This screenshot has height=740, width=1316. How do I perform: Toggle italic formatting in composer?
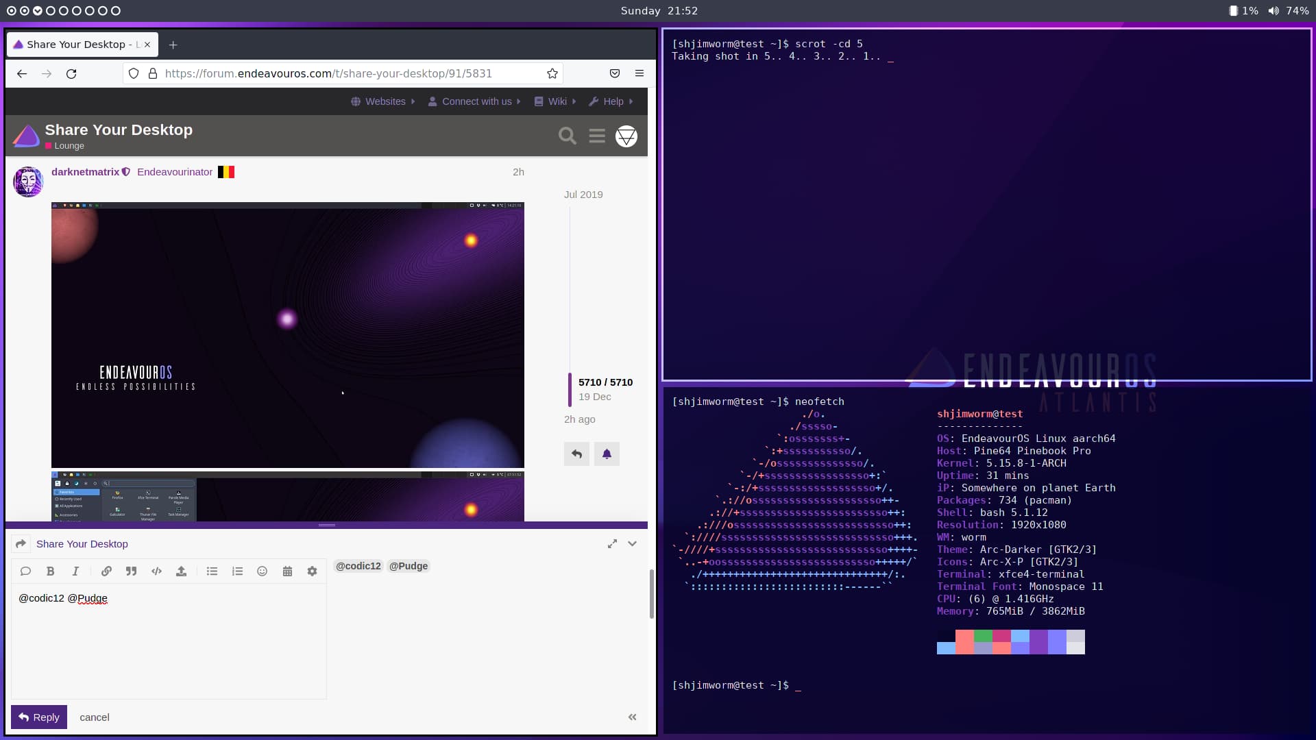click(75, 571)
